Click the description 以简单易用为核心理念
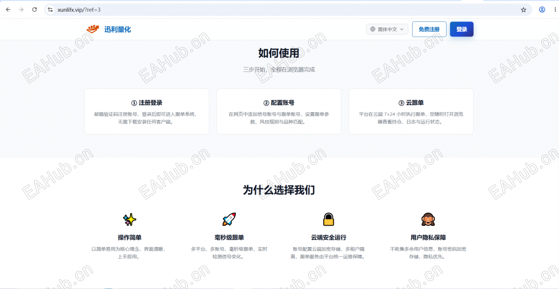Viewport: 559px width, 289px height. [x=116, y=249]
